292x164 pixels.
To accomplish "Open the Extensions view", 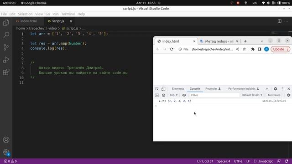I will [x=6, y=72].
